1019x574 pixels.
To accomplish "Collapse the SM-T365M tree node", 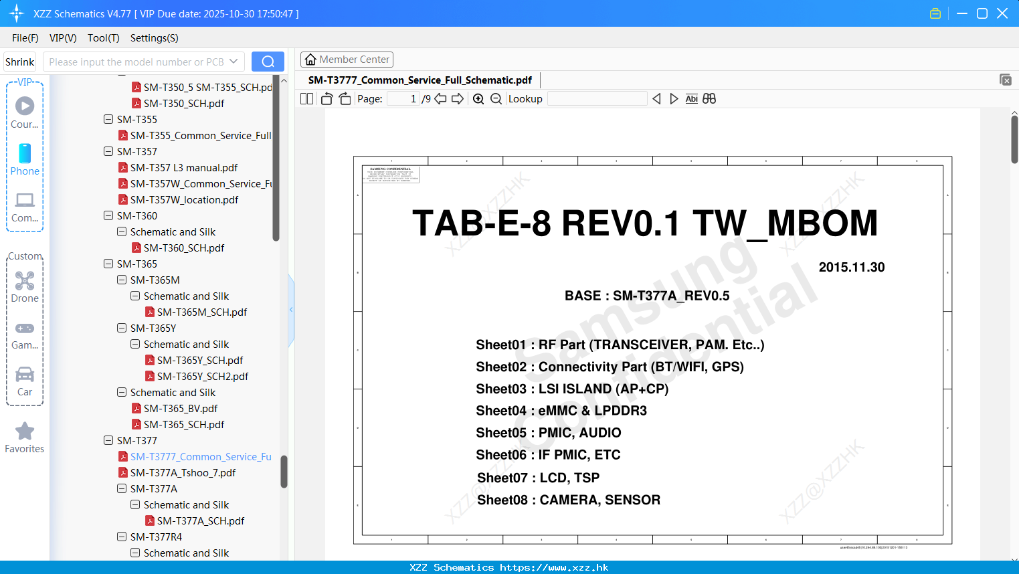I will [x=122, y=280].
